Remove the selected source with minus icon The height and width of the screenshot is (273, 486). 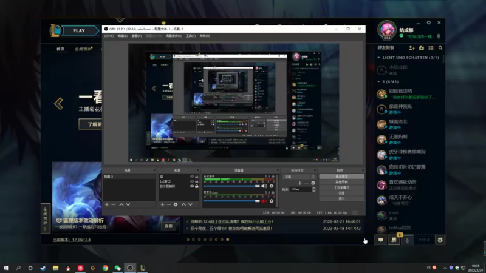click(x=169, y=204)
